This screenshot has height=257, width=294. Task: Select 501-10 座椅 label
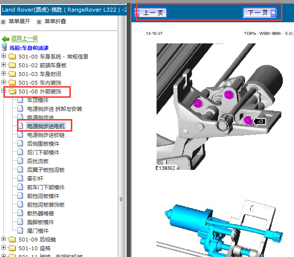coord(34,249)
